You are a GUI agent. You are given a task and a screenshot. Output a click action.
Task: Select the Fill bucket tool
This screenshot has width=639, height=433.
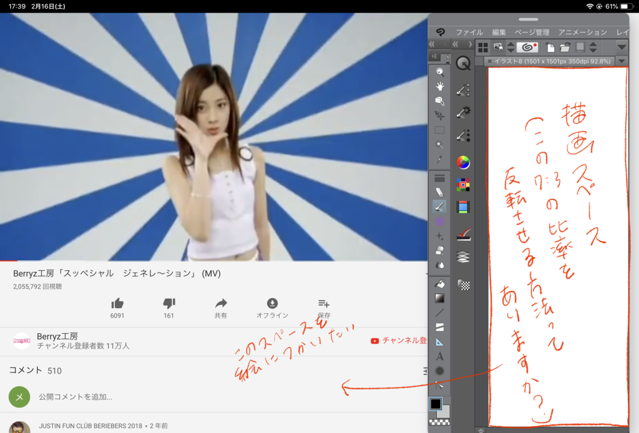click(x=440, y=284)
